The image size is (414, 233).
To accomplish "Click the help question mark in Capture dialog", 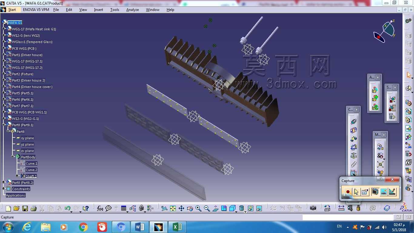I will pyautogui.click(x=381, y=180).
